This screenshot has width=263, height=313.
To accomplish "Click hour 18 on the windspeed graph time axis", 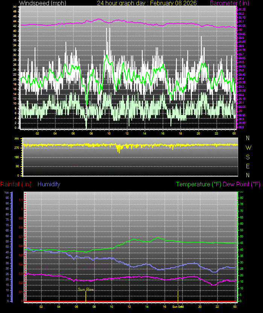I will (x=181, y=133).
